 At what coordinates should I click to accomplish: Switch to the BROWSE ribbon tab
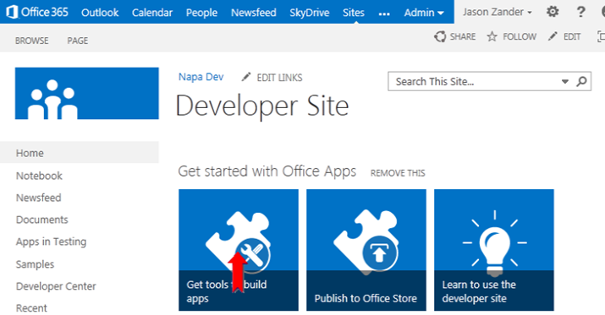click(x=31, y=41)
